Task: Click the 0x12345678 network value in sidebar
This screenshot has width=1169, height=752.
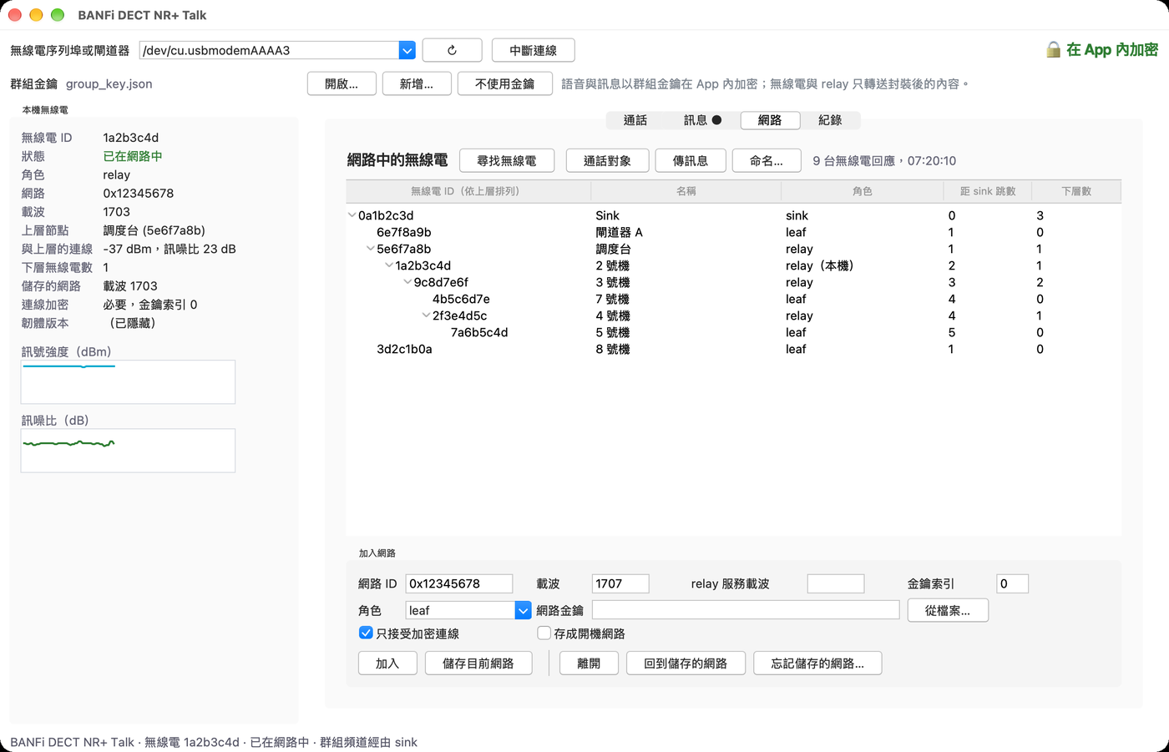Action: (139, 193)
